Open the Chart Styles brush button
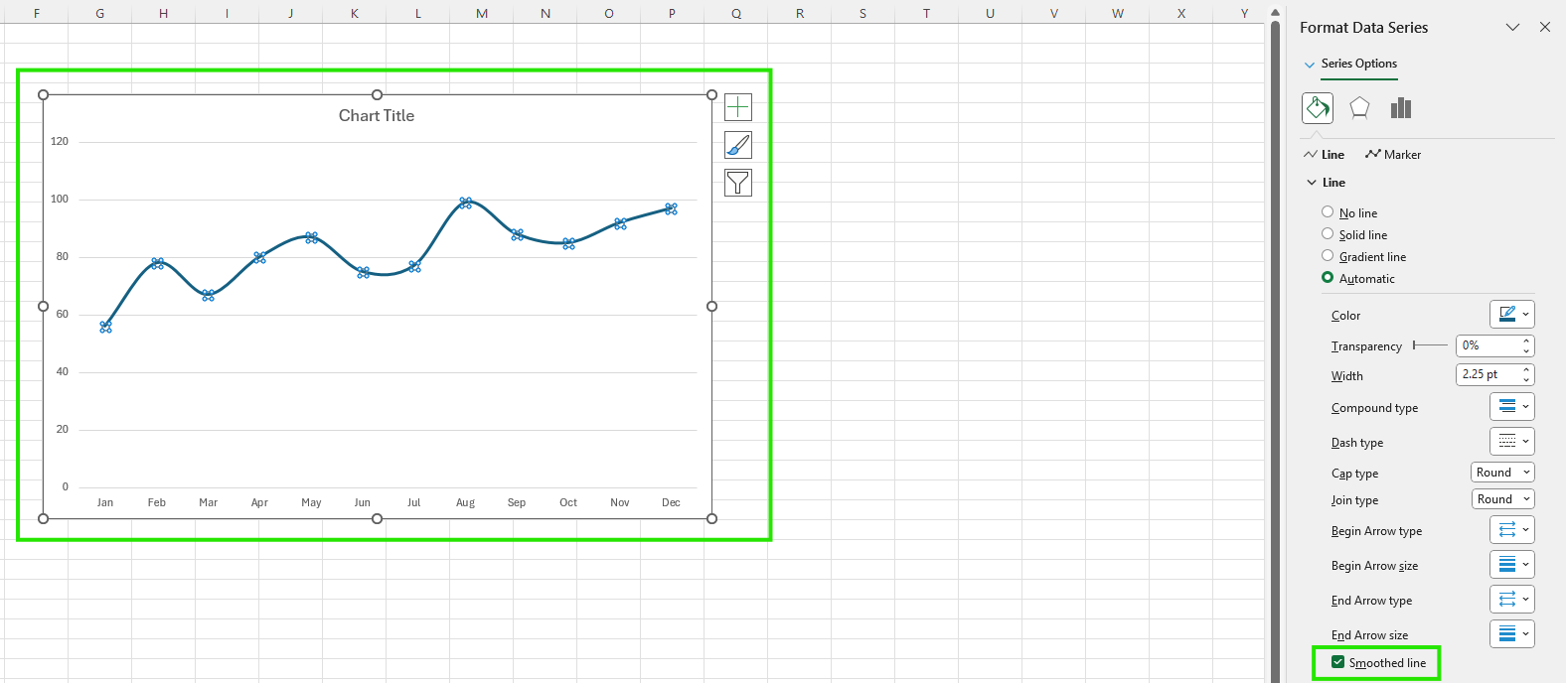The width and height of the screenshot is (1566, 683). point(738,145)
